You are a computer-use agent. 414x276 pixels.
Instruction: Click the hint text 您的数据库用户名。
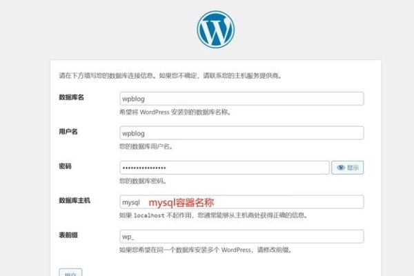(x=146, y=146)
